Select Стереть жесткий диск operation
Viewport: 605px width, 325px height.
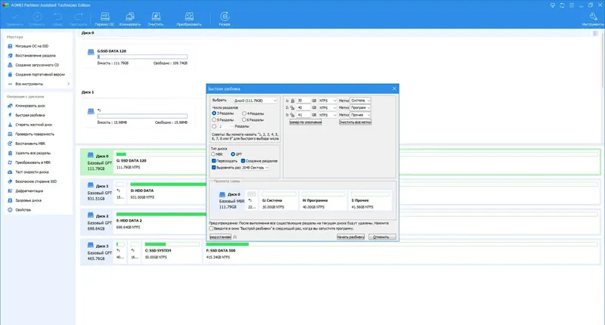pos(33,125)
